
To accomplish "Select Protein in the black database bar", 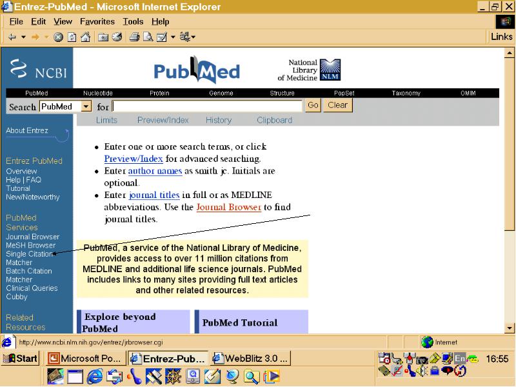I will (159, 93).
